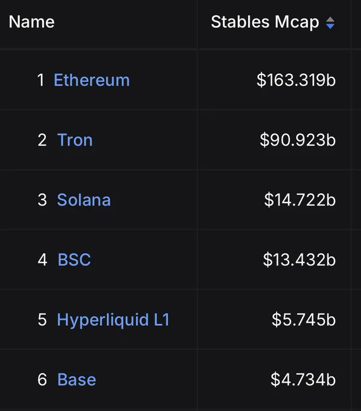Image resolution: width=361 pixels, height=411 pixels.
Task: Open the BSC chain link
Action: pos(74,259)
